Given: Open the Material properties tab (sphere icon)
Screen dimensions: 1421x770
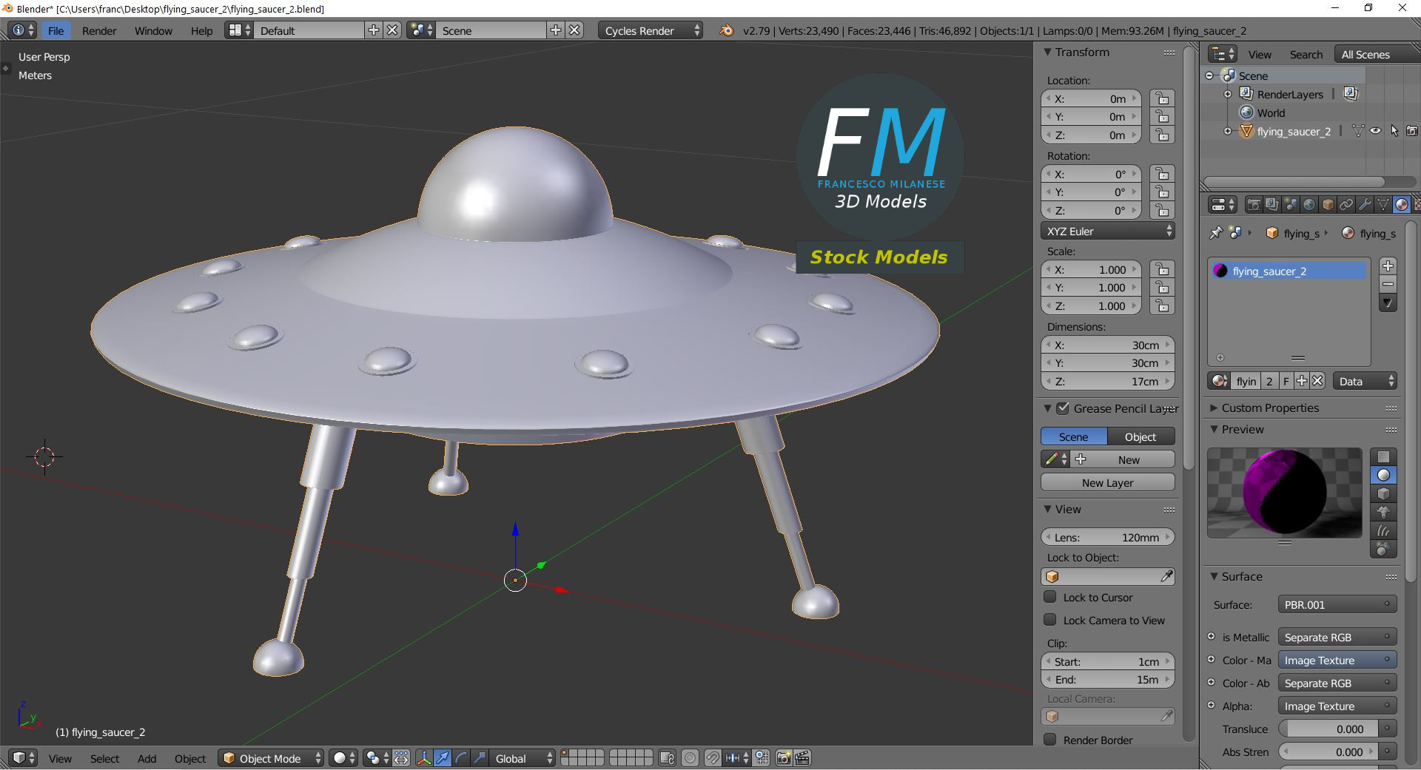Looking at the screenshot, I should tap(1402, 205).
